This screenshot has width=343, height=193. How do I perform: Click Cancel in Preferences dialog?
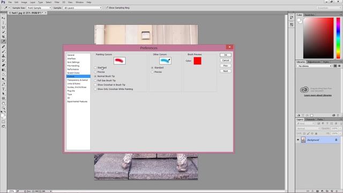click(226, 60)
